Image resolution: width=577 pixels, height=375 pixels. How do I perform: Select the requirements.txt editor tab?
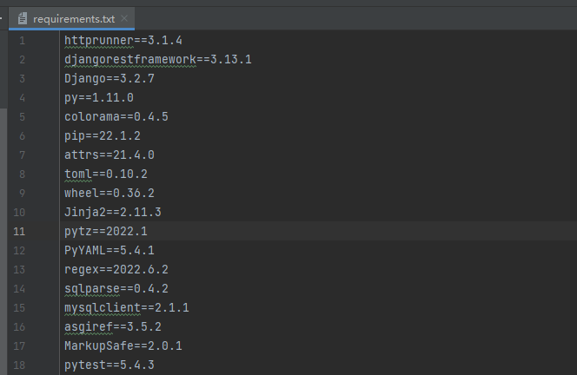pyautogui.click(x=72, y=18)
